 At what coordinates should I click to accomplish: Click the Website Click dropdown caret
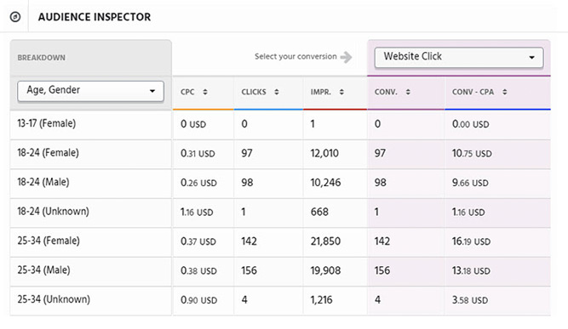pos(531,58)
